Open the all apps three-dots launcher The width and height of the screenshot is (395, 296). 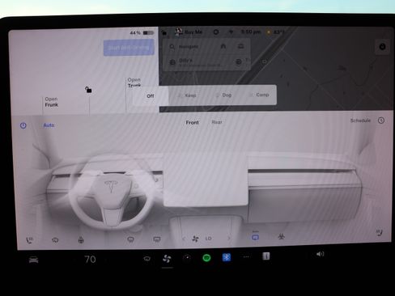(x=246, y=257)
